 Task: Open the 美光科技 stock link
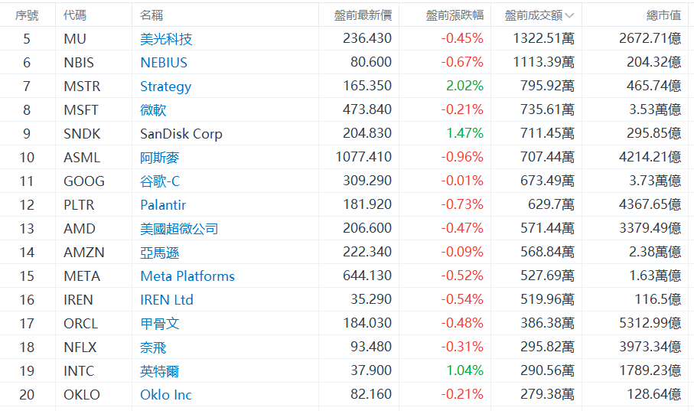(x=166, y=39)
